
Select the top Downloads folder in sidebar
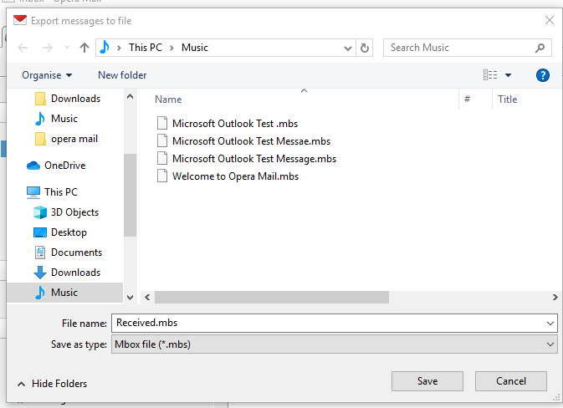coord(68,99)
